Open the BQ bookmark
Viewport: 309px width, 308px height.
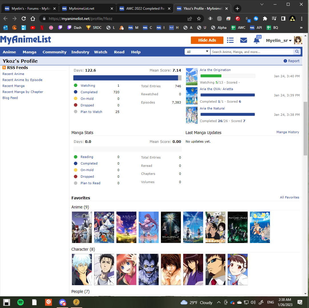coord(272,28)
